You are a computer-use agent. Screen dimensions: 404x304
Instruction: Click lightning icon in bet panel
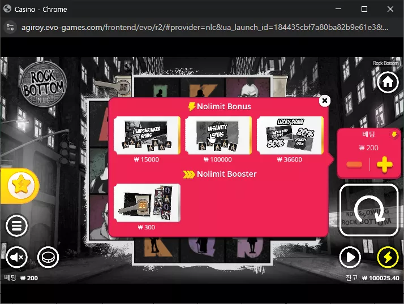pyautogui.click(x=394, y=134)
